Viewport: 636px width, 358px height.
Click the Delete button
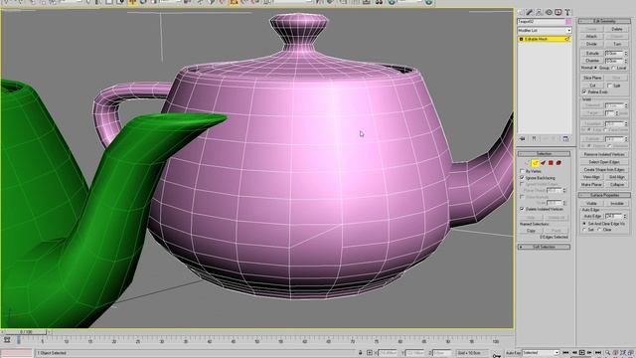click(x=617, y=29)
